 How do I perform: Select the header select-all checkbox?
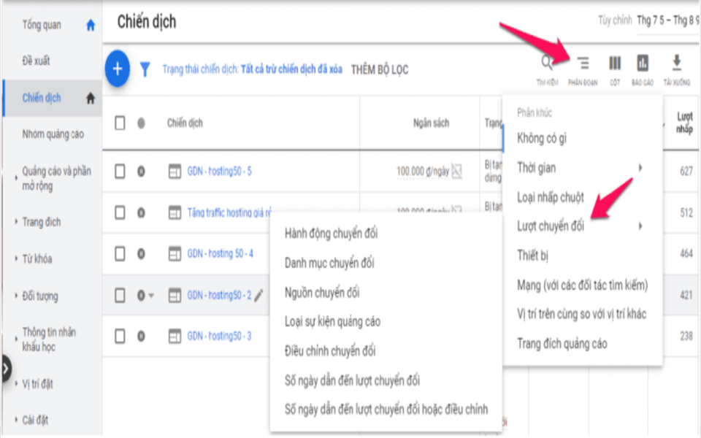[x=120, y=123]
